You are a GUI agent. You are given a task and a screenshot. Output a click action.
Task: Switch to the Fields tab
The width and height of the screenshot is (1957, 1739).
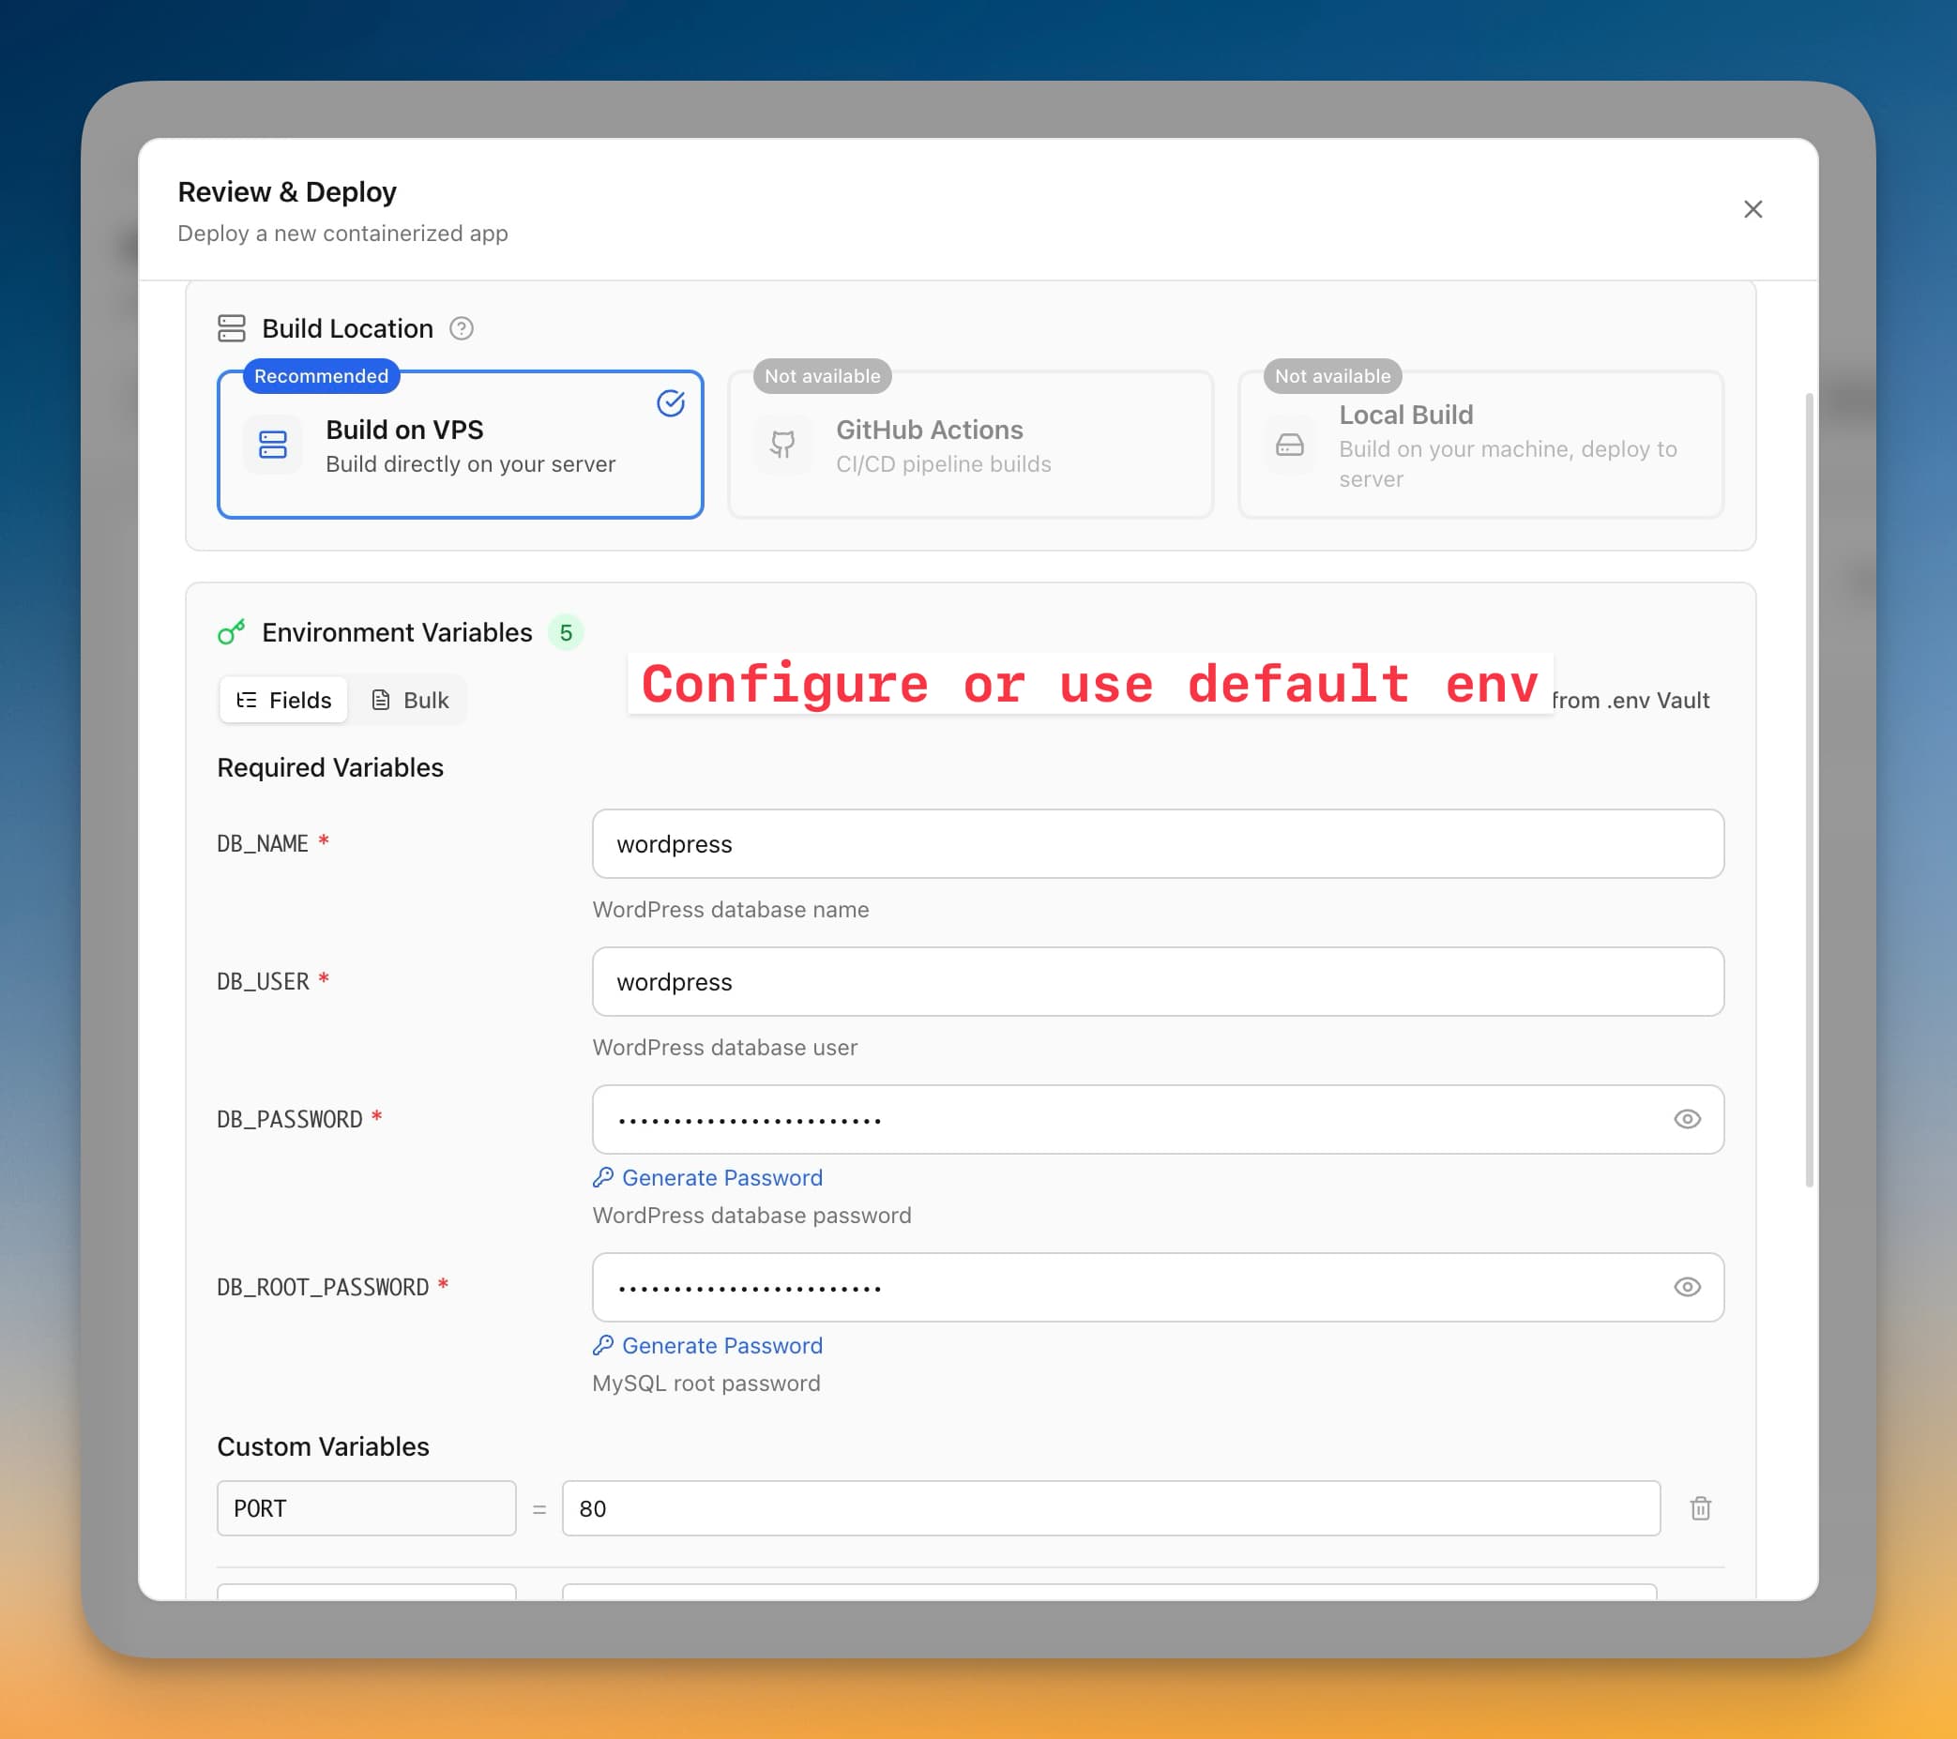282,700
